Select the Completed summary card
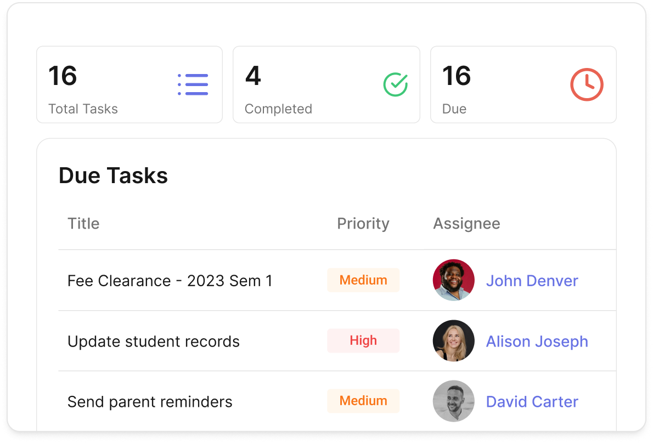 click(x=327, y=84)
